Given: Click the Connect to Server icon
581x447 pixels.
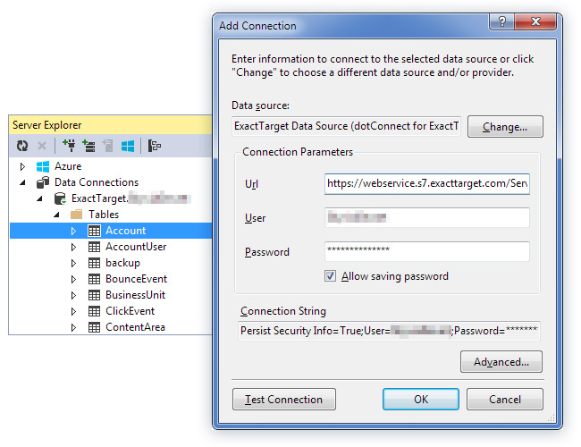Looking at the screenshot, I should point(88,146).
